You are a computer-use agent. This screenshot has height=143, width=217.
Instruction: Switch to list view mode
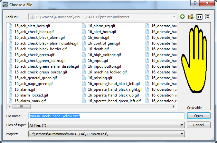199,17
